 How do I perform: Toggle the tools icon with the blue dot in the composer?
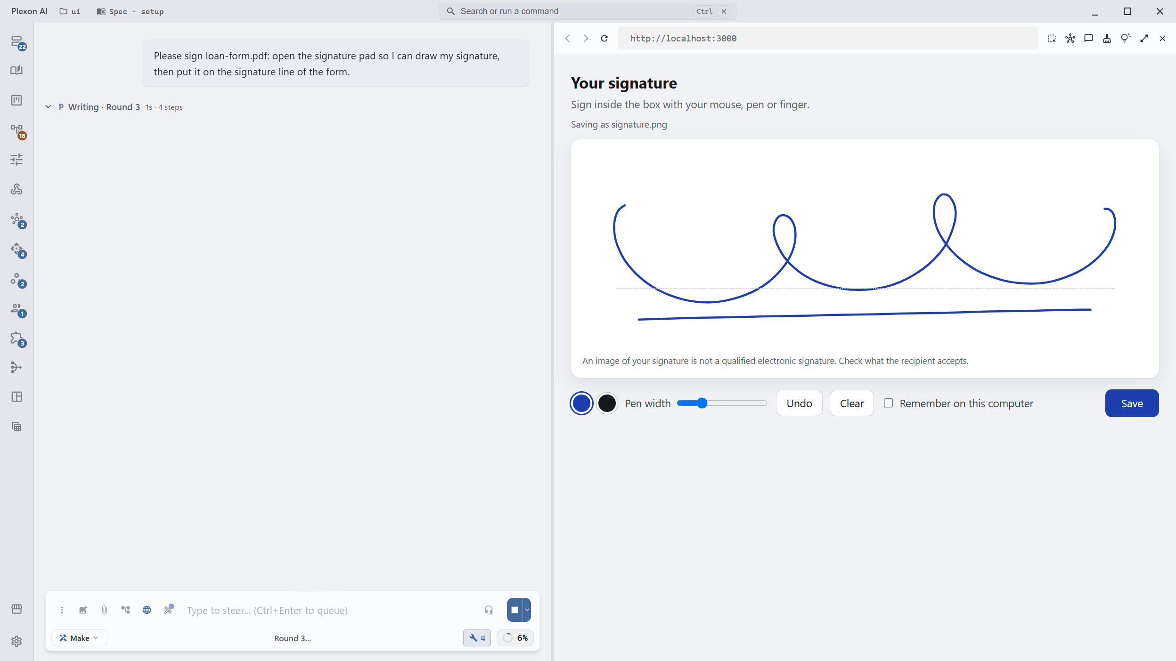(x=168, y=610)
